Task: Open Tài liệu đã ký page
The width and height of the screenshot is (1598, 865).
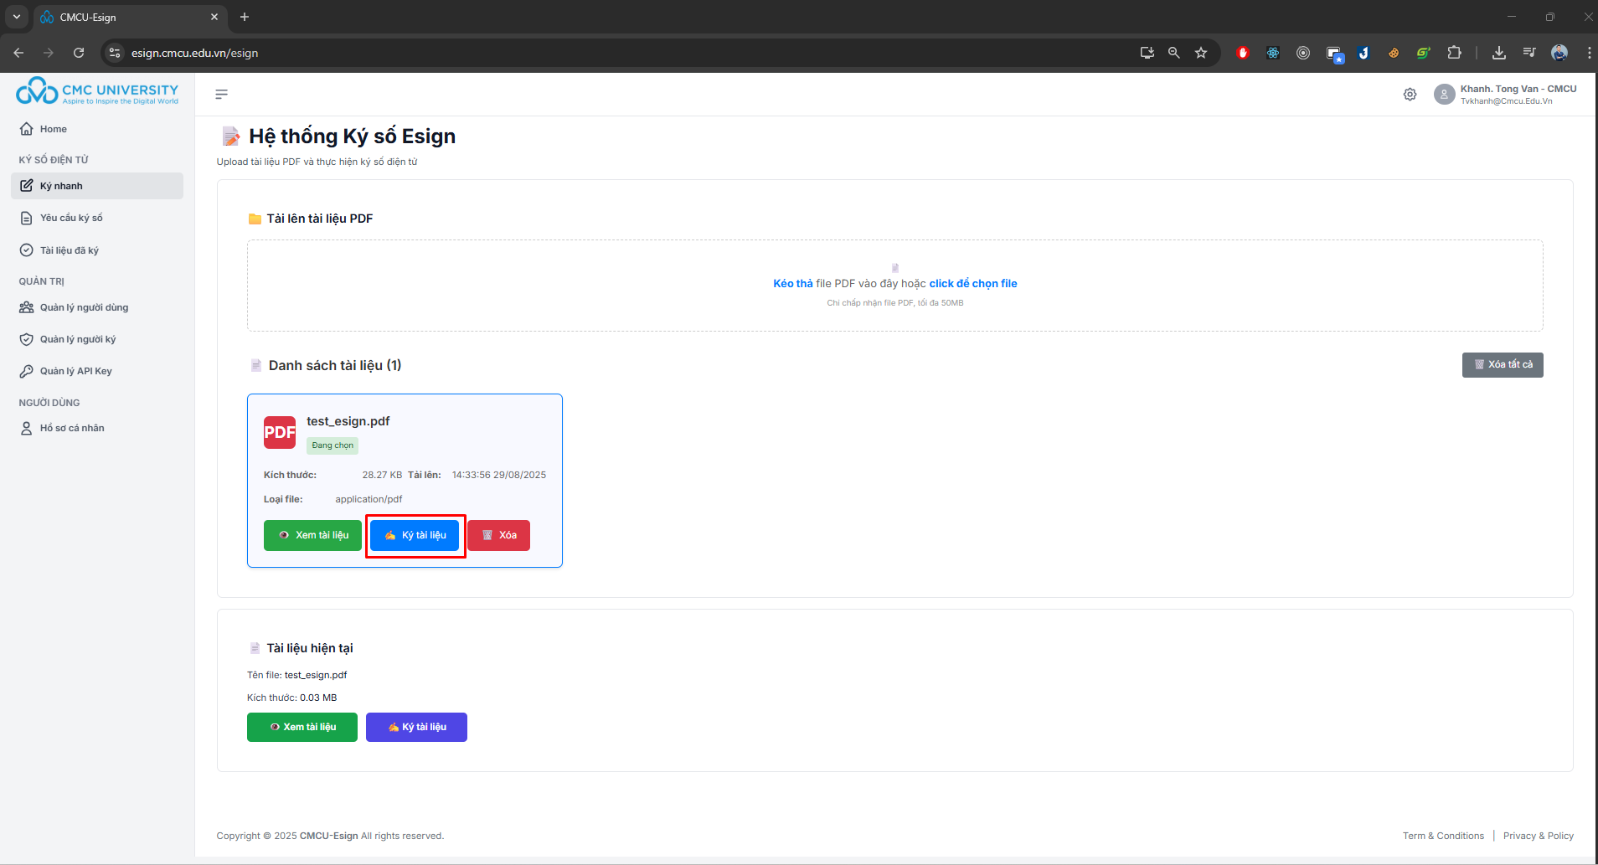Action: tap(69, 250)
